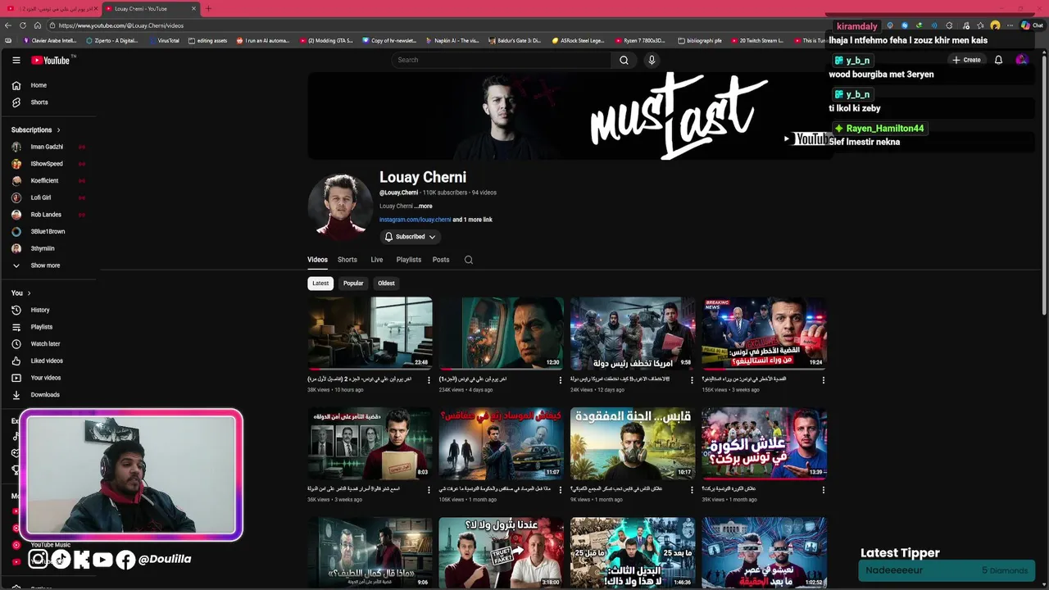
Task: Click the YouTube search input field
Action: 501,60
